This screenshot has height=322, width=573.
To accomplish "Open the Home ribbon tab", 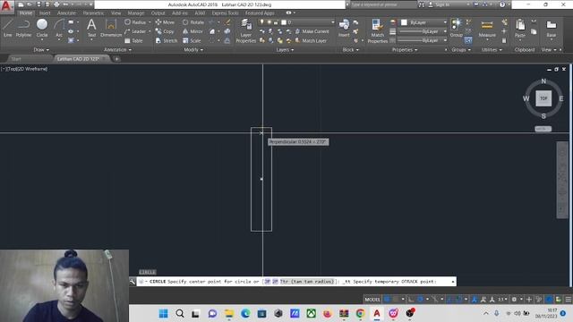I will pos(26,13).
